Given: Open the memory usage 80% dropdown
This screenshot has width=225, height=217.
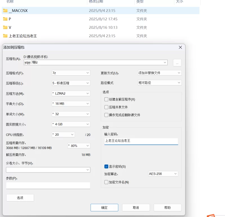Looking at the screenshot, I should [79, 146].
